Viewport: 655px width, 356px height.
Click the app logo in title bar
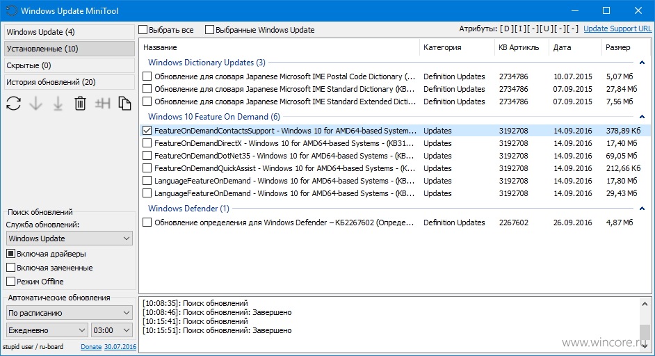11,11
